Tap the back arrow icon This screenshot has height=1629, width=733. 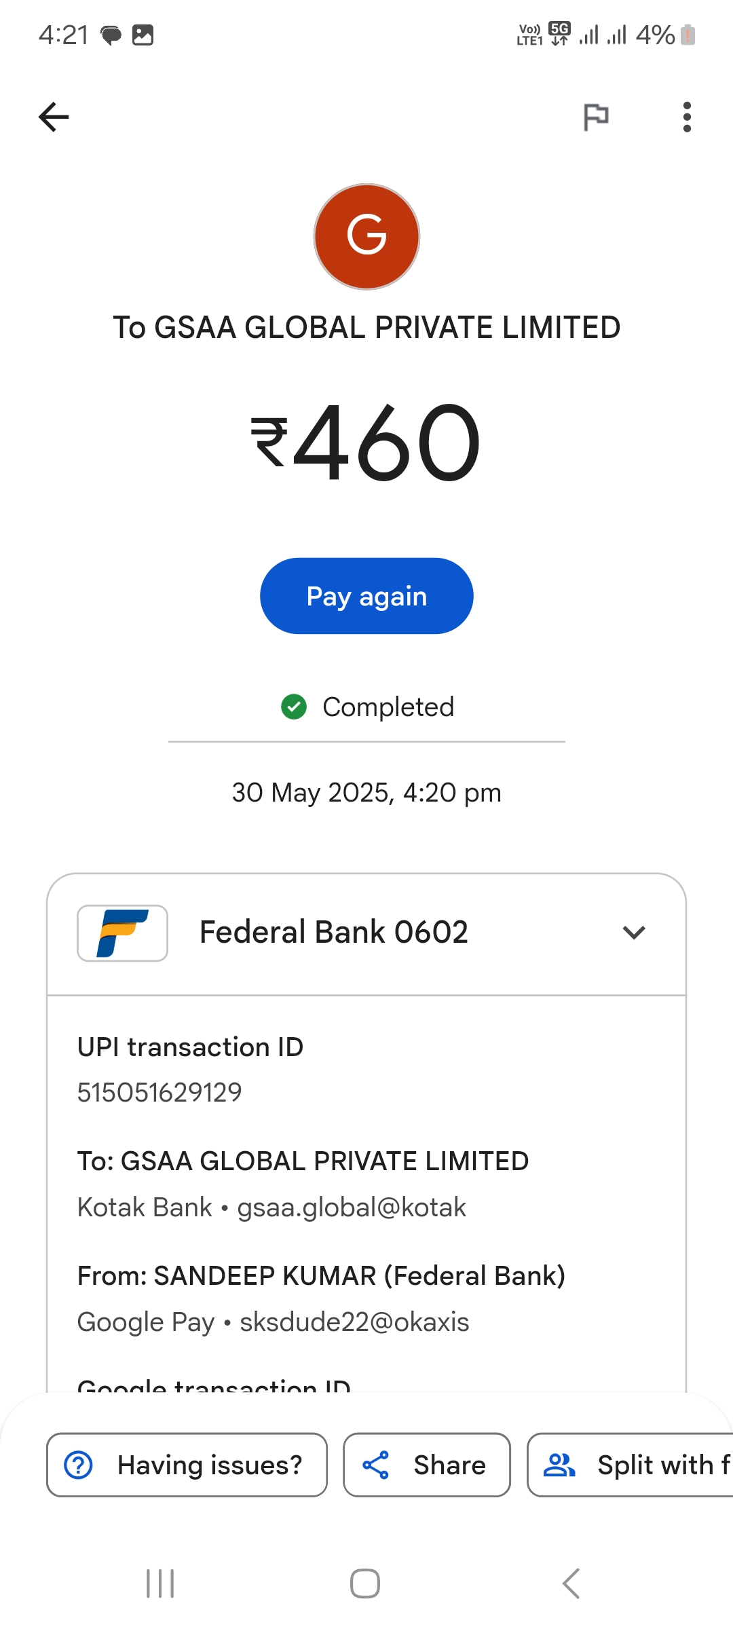coord(54,117)
